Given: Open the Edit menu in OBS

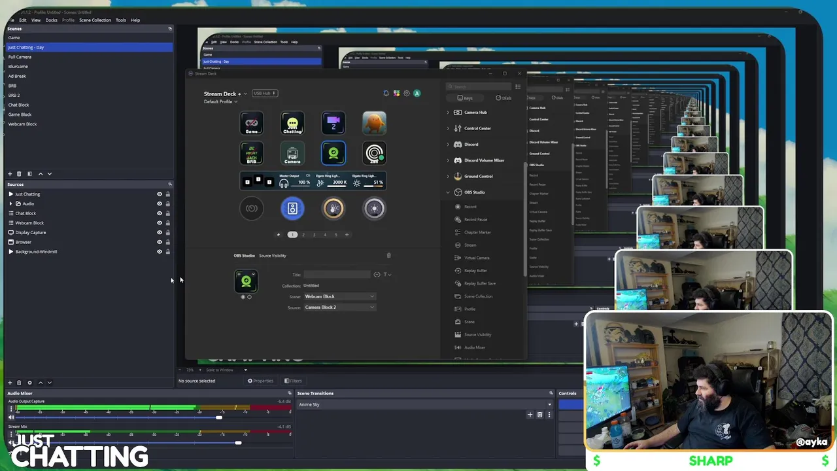Looking at the screenshot, I should pos(22,20).
